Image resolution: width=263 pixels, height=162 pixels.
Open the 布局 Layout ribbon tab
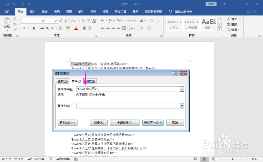57,12
